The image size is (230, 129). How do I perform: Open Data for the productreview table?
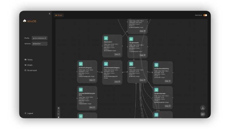[168, 106]
